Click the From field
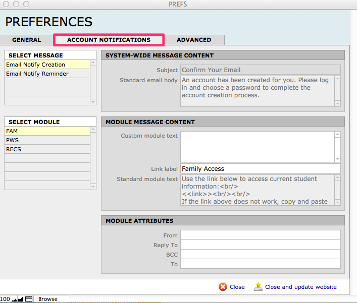Image resolution: width=357 pixels, height=303 pixels. [x=260, y=235]
